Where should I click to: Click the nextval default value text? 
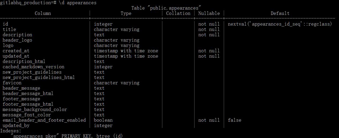point(280,24)
